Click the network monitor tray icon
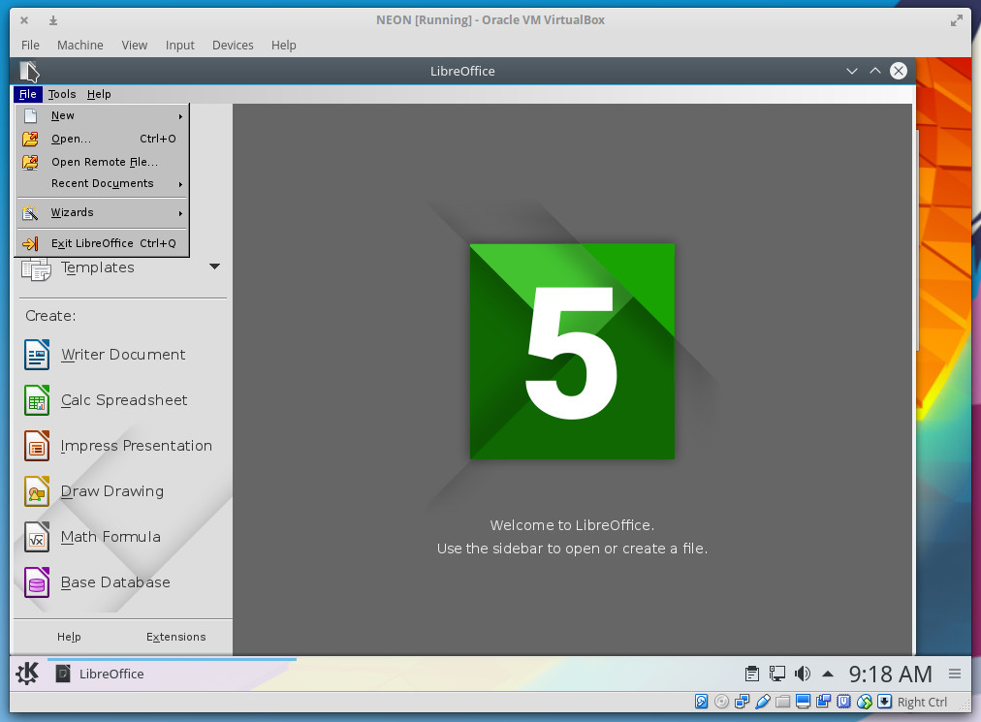Viewport: 981px width, 722px height. (777, 674)
